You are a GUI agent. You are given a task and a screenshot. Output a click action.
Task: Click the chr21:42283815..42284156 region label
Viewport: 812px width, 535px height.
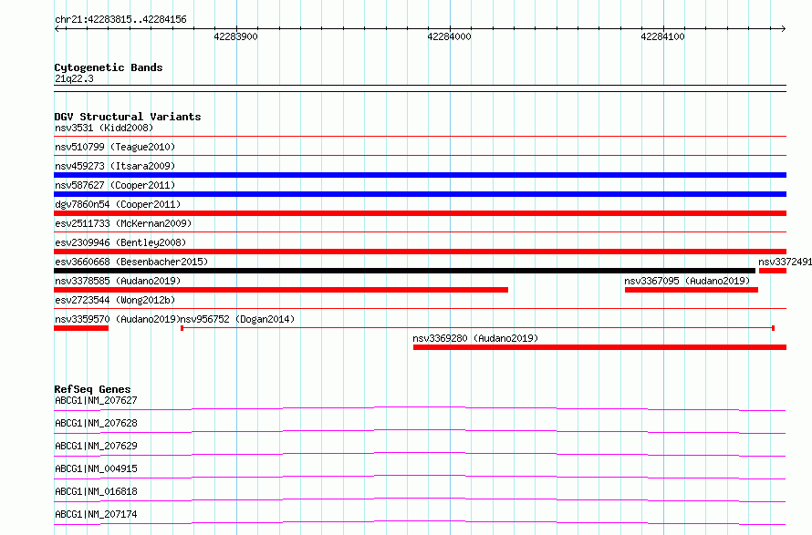pos(120,20)
